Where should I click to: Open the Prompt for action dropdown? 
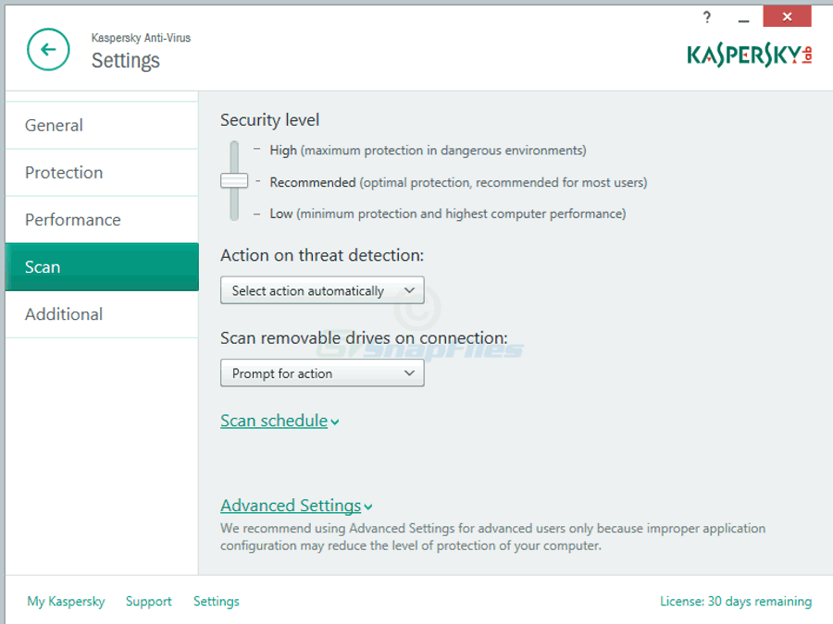(322, 373)
